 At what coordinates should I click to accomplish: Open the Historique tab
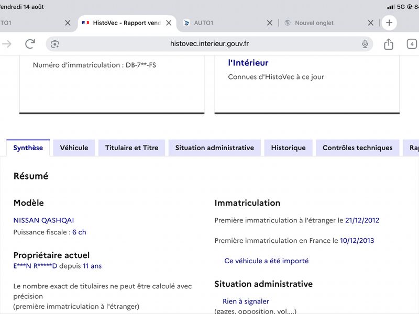[289, 148]
